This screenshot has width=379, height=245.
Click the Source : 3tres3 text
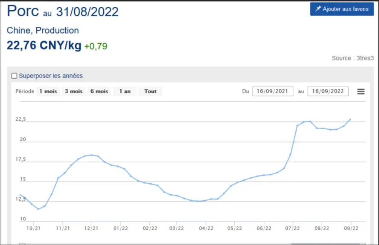pos(353,58)
